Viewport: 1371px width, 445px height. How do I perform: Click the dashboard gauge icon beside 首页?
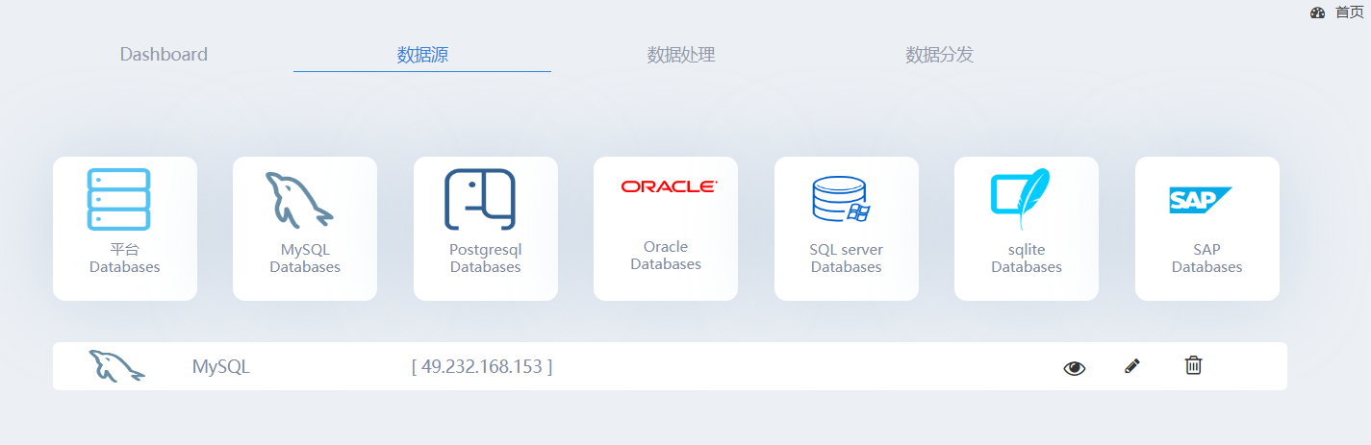[x=1318, y=12]
